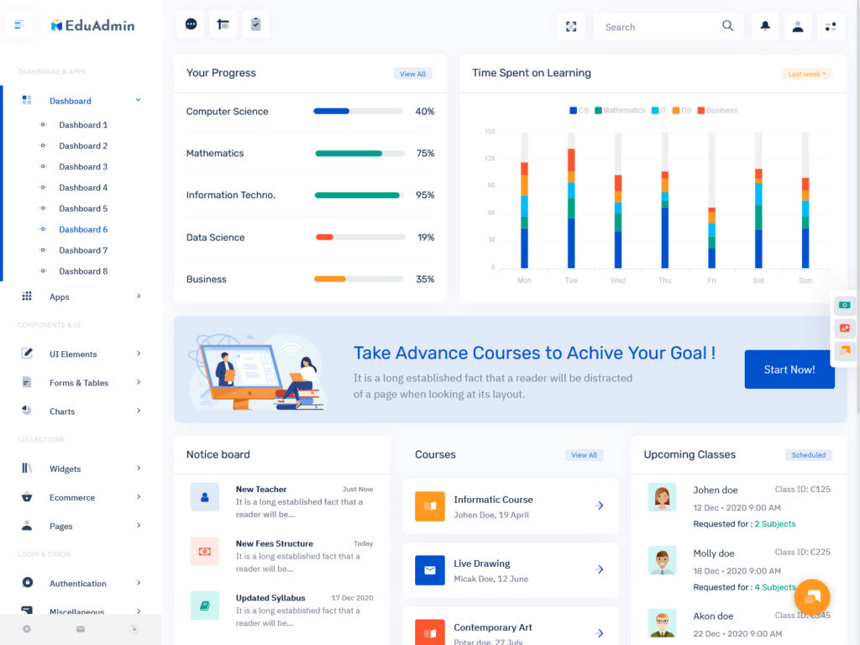This screenshot has width=860, height=645.
Task: Open the Authentication menu item
Action: click(x=78, y=583)
